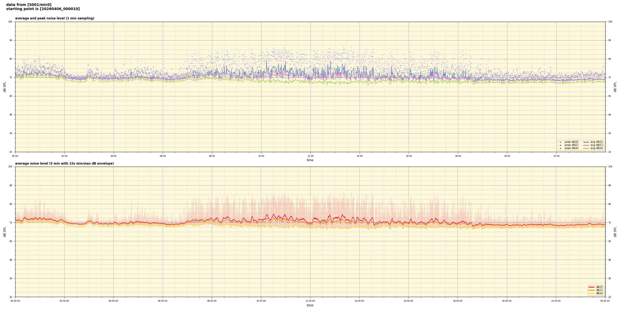Click the top chart's left 'dB SPL' label
The image size is (620, 310).
(x=5, y=87)
